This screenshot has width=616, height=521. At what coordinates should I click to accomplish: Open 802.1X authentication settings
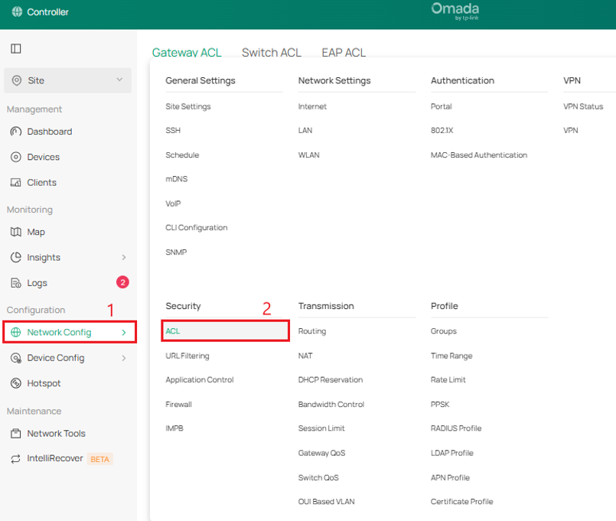click(442, 131)
